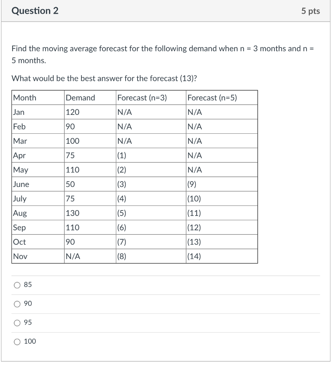The image size is (333, 371).
Task: Click the Question 2 header
Action: 31,11
